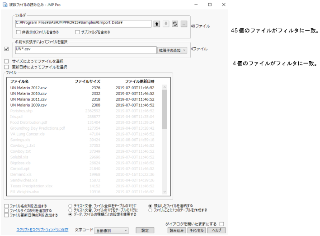Viewport: 320px width, 236px height.
Task: Maximize the JMP Pro dialog window
Action: click(x=210, y=5)
